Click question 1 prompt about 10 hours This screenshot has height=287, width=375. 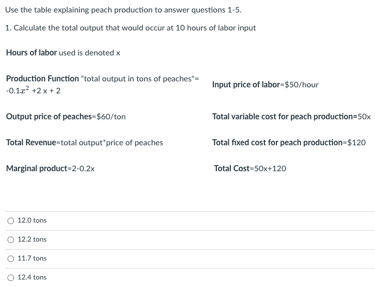131,28
